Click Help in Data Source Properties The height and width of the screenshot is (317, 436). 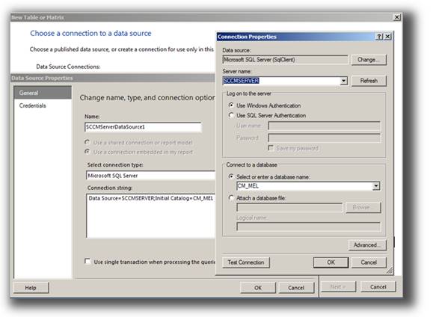[x=31, y=288]
